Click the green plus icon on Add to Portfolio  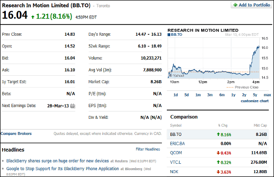click(x=235, y=5)
